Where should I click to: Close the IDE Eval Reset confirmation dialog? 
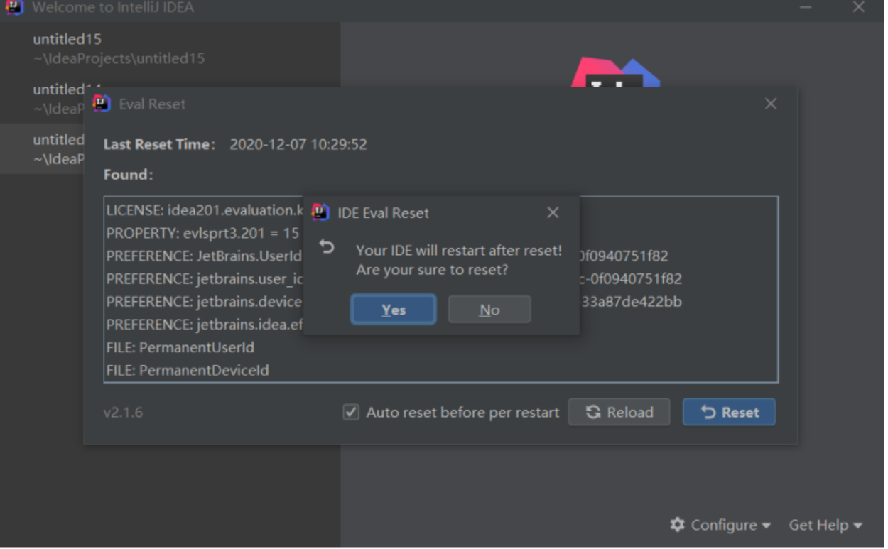pyautogui.click(x=553, y=212)
